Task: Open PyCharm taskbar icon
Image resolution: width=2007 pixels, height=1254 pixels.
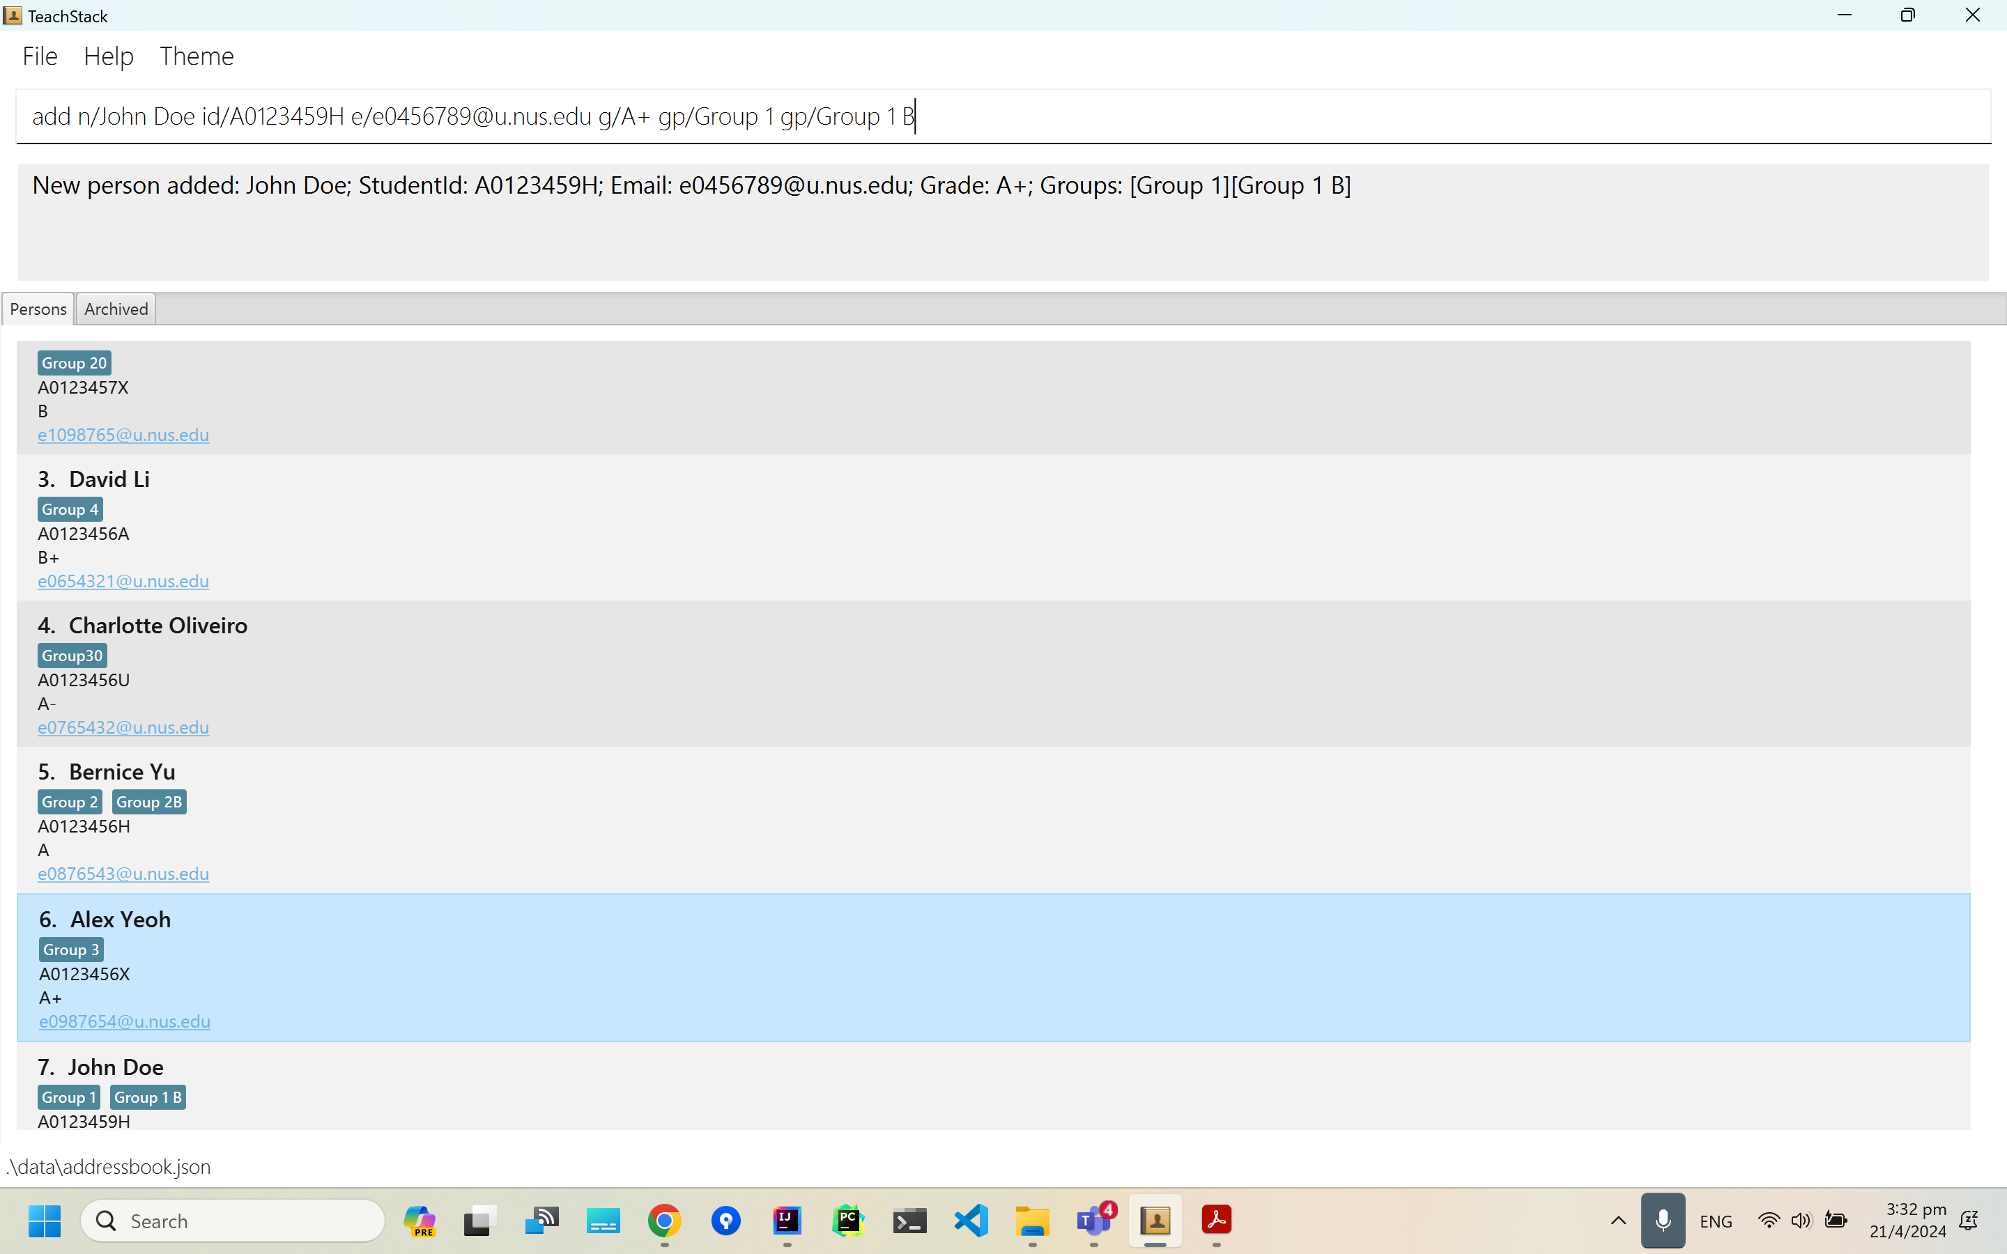Action: tap(847, 1220)
